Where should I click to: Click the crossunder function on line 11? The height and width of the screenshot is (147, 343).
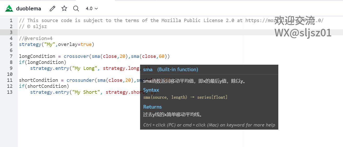tap(80, 80)
